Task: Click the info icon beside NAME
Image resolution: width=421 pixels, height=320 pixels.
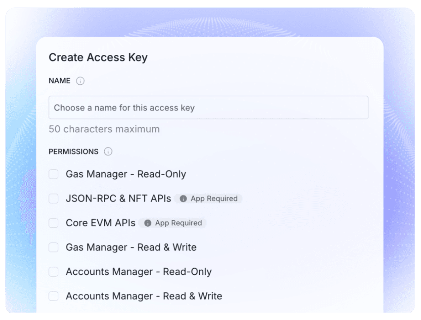Action: pos(80,81)
